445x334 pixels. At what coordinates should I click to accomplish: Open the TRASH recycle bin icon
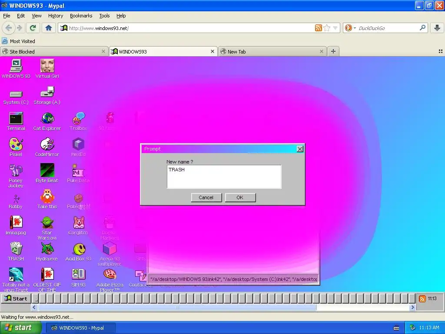coord(16,252)
